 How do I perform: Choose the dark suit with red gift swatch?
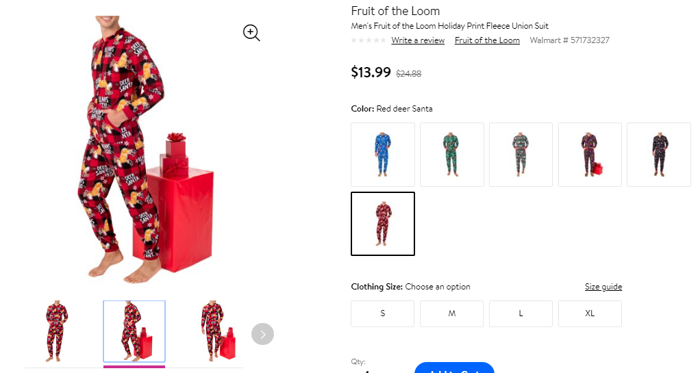pos(590,154)
